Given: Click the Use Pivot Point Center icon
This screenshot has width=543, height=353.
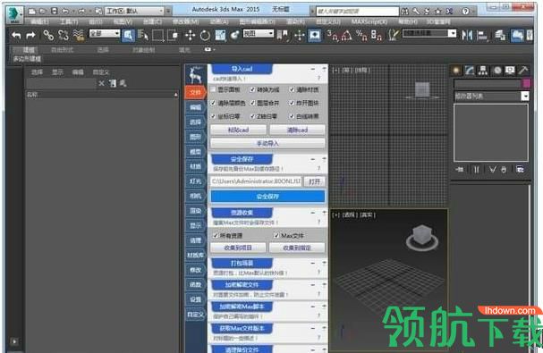Looking at the screenshot, I should 283,36.
